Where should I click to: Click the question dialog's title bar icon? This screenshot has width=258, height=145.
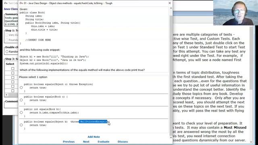coord(21,3)
